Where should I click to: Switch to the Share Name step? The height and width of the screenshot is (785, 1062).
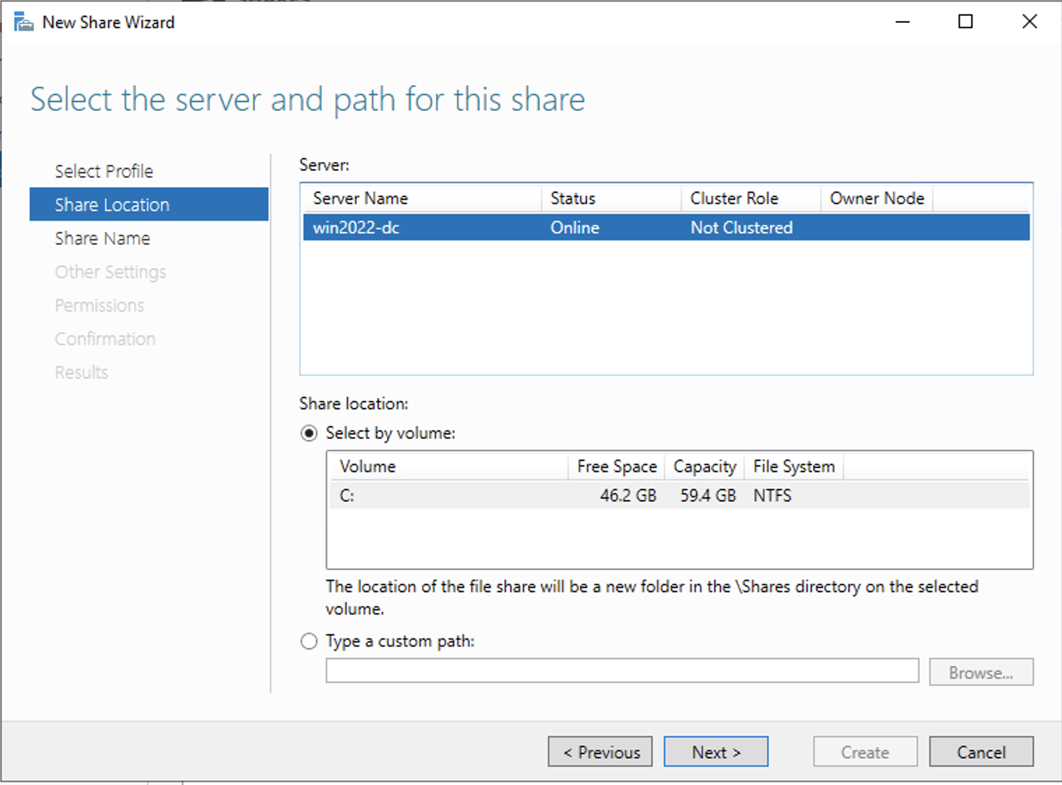102,238
